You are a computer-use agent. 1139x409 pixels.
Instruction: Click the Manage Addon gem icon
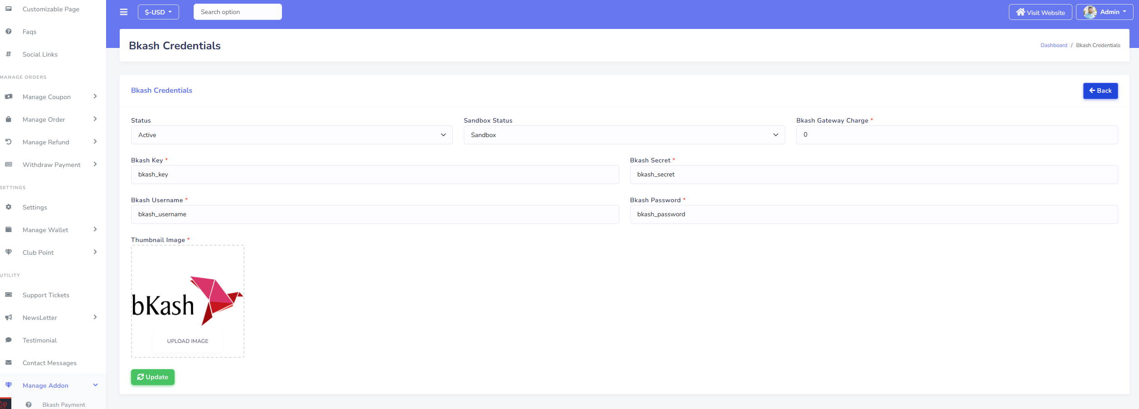pos(9,385)
